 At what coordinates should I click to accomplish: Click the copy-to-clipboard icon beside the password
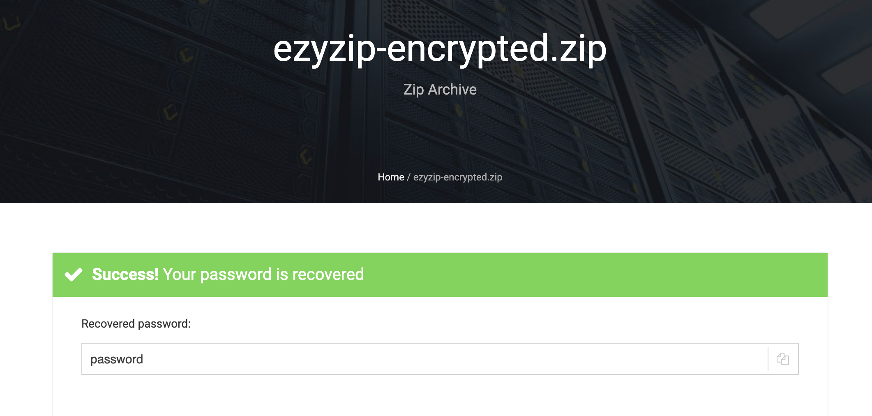coord(783,358)
